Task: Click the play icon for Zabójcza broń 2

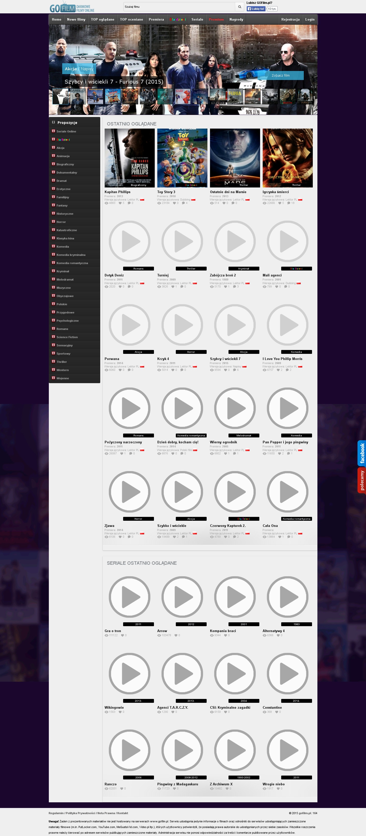Action: pyautogui.click(x=235, y=241)
